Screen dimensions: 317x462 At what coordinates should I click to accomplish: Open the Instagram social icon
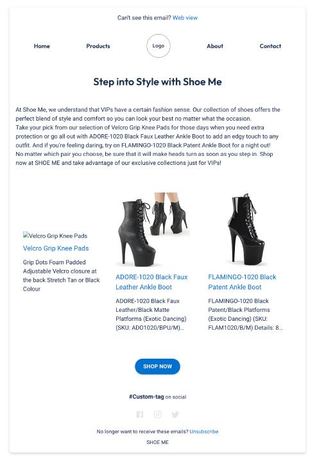tap(158, 415)
